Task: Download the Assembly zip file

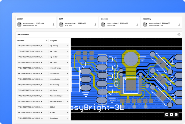Action: [x=179, y=24]
